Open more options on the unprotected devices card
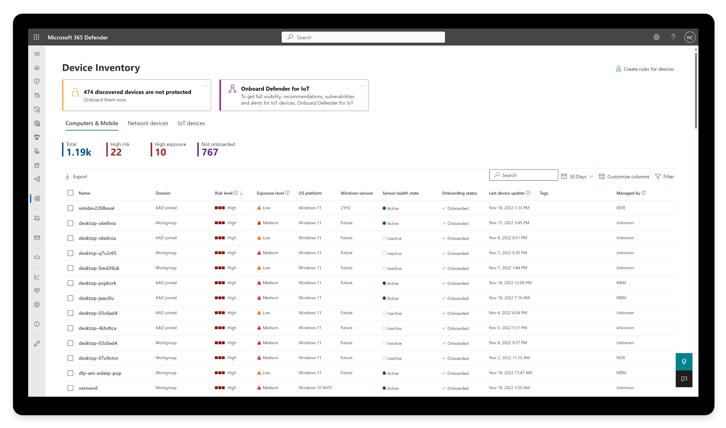This screenshot has height=428, width=726. click(205, 86)
